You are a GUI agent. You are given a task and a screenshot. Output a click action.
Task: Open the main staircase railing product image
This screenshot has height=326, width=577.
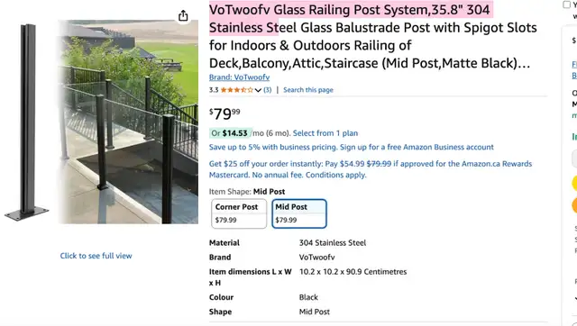pyautogui.click(x=128, y=122)
